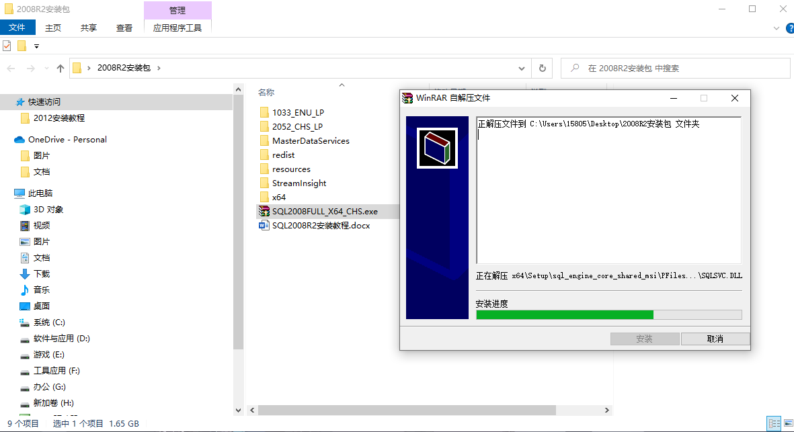Select 此电脑 in the navigation pane

[40, 193]
